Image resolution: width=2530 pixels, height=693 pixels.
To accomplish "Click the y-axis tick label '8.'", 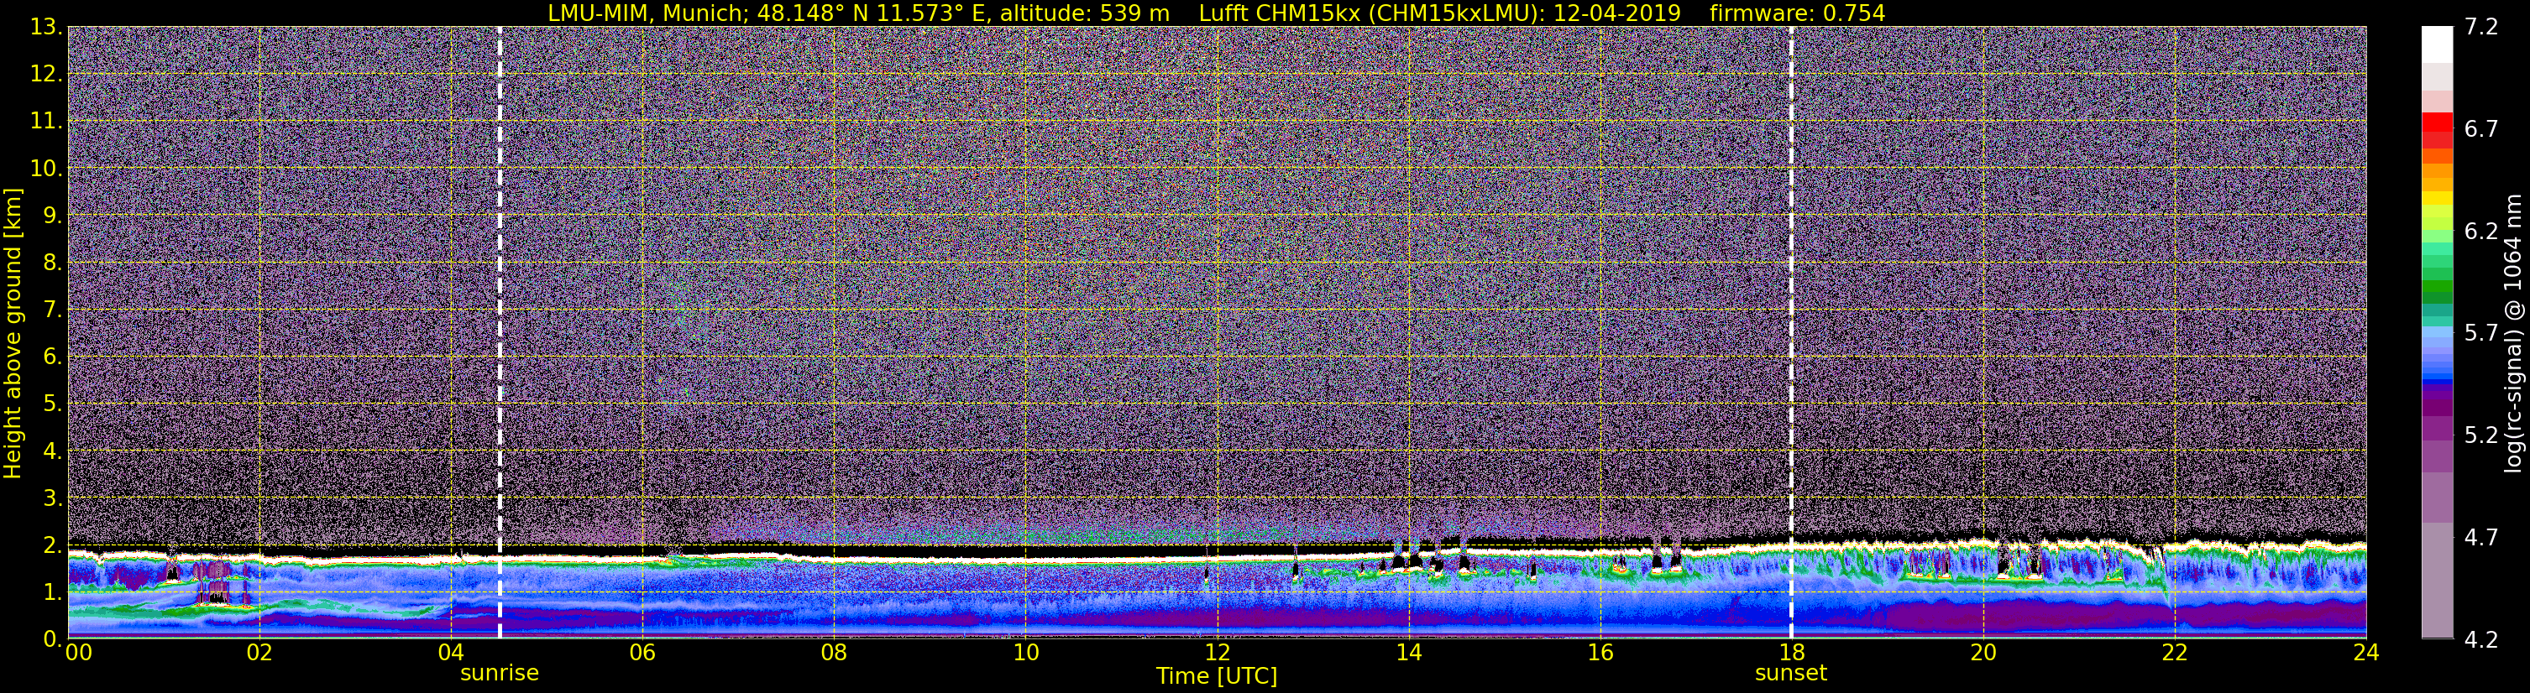I will pos(52,262).
